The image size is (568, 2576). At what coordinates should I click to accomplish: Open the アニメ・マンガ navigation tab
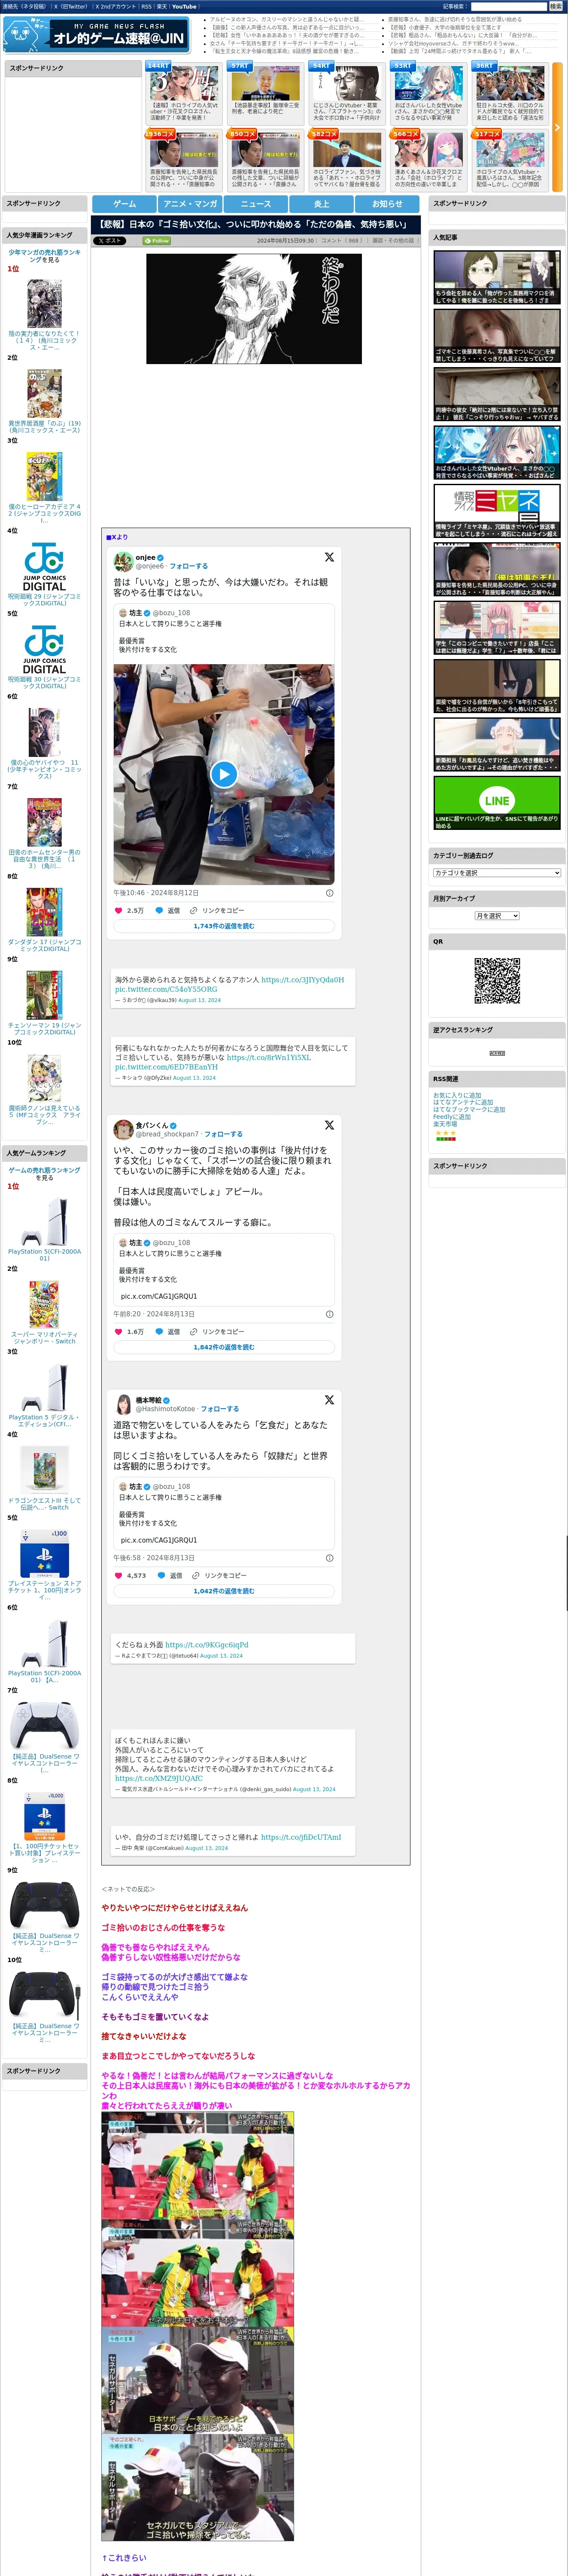pyautogui.click(x=190, y=203)
